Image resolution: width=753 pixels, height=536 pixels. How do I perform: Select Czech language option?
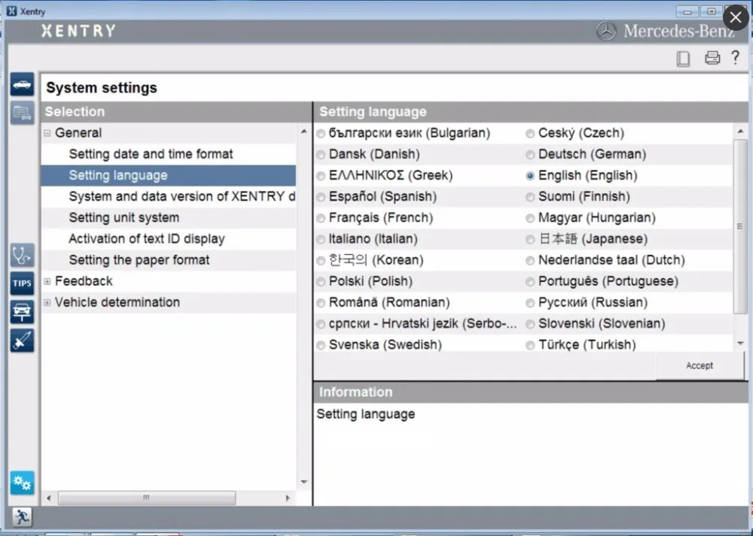click(530, 134)
